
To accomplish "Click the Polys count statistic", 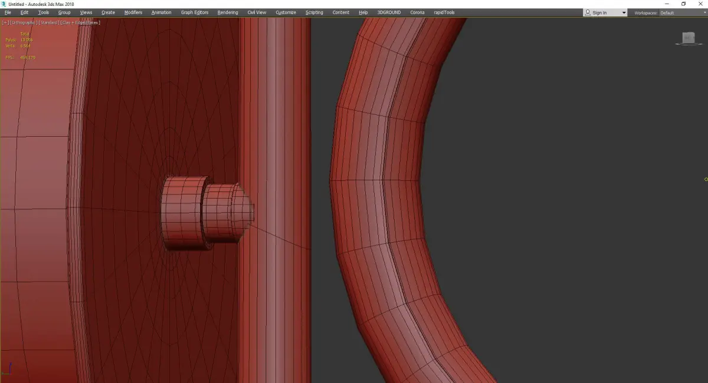I will pyautogui.click(x=18, y=39).
